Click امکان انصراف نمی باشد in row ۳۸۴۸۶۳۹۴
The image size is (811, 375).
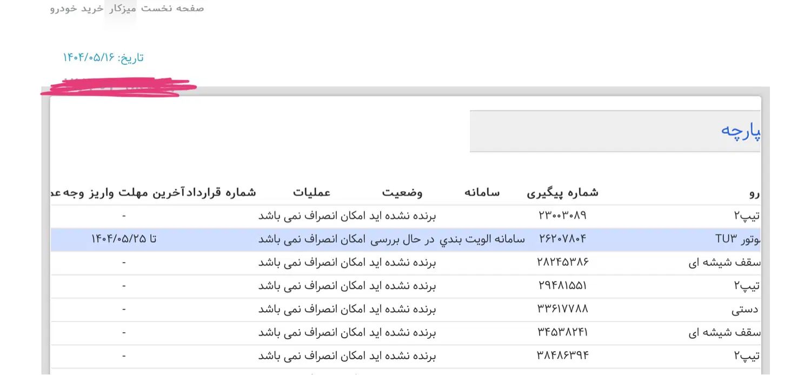311,356
